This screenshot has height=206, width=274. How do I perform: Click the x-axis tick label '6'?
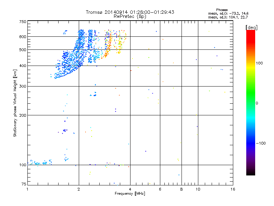pos(160,189)
